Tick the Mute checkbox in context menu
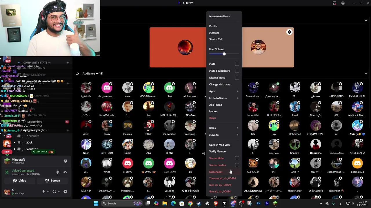 237,64
